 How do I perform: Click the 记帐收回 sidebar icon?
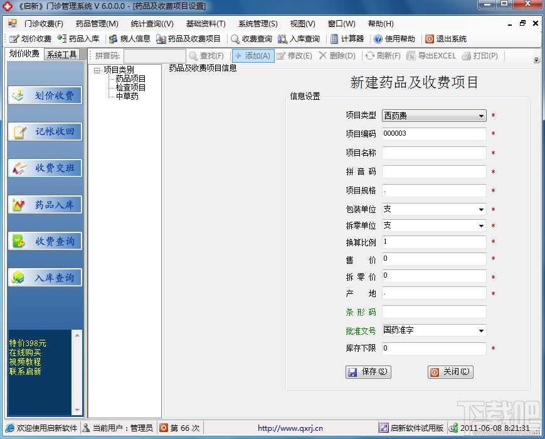pyautogui.click(x=45, y=130)
